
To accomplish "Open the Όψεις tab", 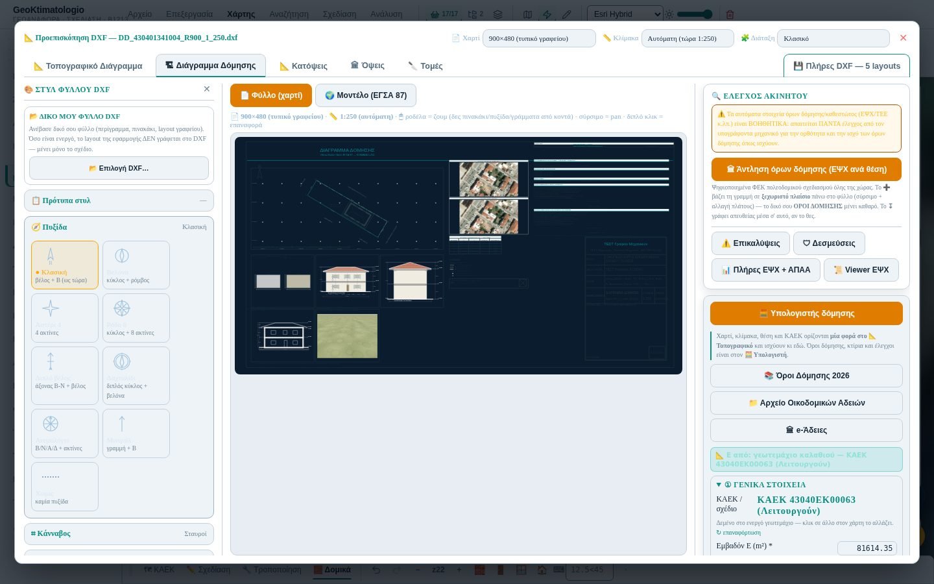I will pyautogui.click(x=368, y=66).
